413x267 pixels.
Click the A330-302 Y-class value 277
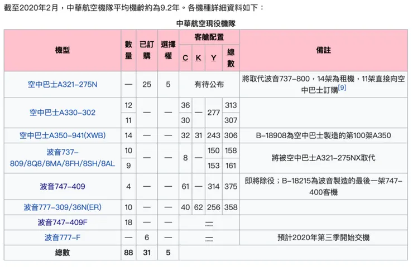(x=214, y=113)
